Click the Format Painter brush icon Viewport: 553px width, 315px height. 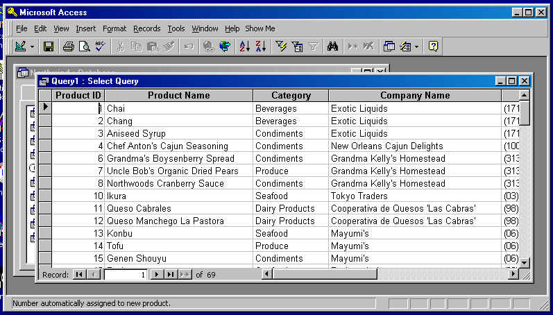169,46
